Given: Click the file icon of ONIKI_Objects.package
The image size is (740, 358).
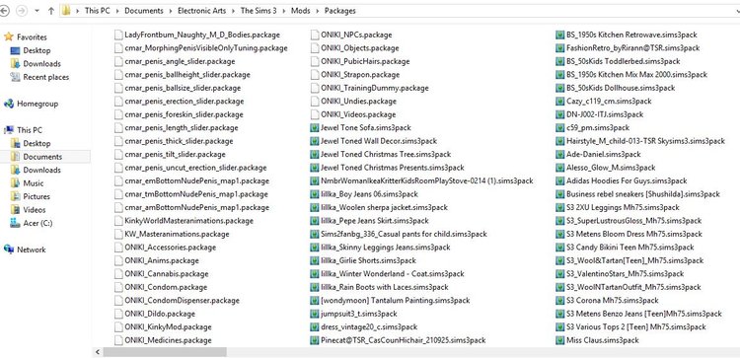Looking at the screenshot, I should (315, 47).
